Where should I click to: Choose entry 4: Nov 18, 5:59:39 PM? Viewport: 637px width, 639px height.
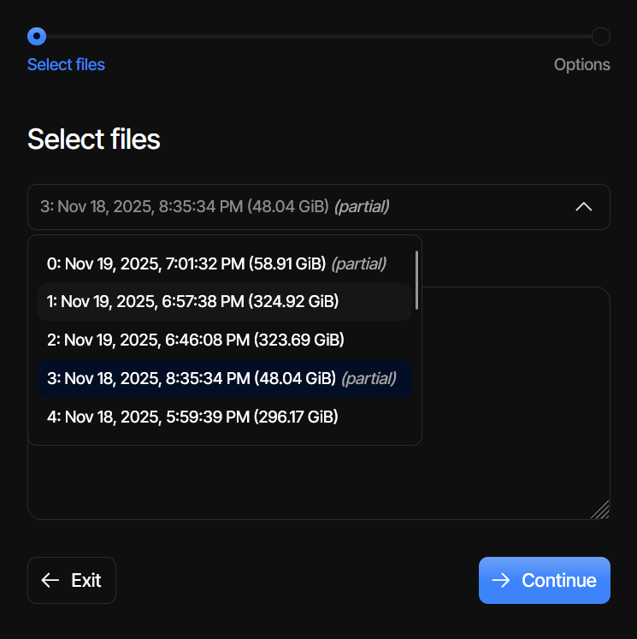click(192, 417)
